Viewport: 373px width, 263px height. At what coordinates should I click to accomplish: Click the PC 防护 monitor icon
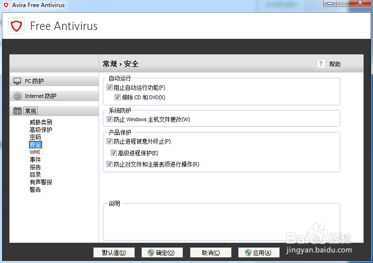(17, 81)
